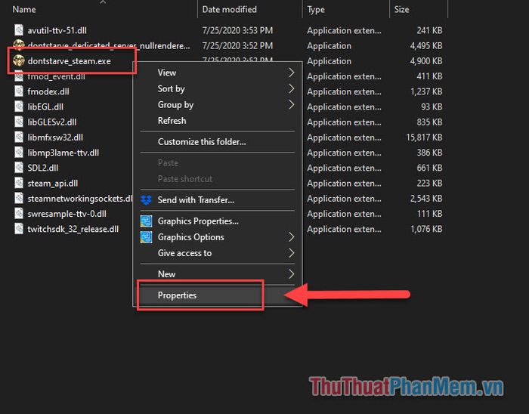Select Send with Transfer... menu entry
Screen dimensions: 529x414
pyautogui.click(x=218, y=200)
